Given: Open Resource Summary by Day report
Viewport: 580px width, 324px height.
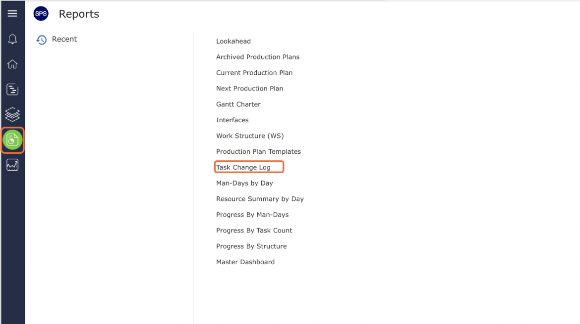Looking at the screenshot, I should click(260, 199).
